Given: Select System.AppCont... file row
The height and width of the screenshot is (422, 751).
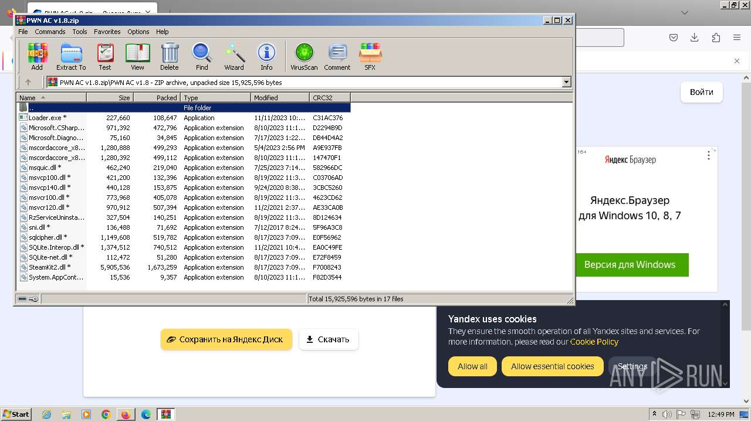Looking at the screenshot, I should [184, 277].
